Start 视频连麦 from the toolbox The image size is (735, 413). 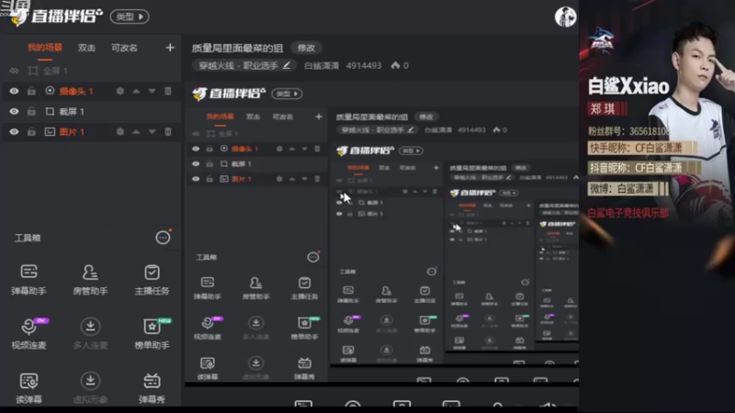click(28, 334)
